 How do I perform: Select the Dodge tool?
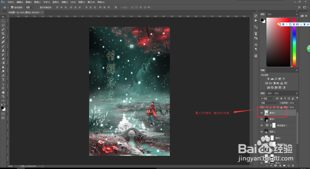[x=3, y=71]
